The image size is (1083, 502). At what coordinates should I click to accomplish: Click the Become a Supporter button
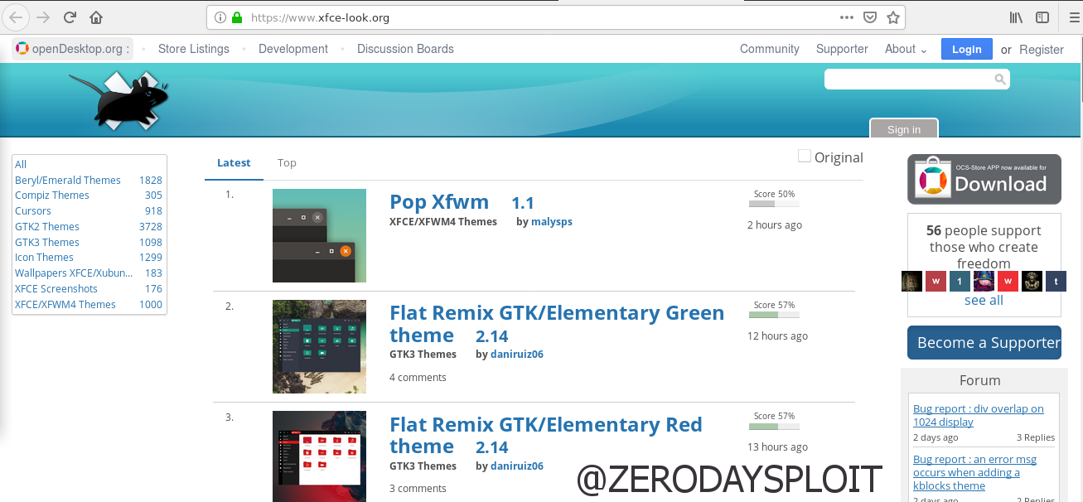[x=984, y=343]
